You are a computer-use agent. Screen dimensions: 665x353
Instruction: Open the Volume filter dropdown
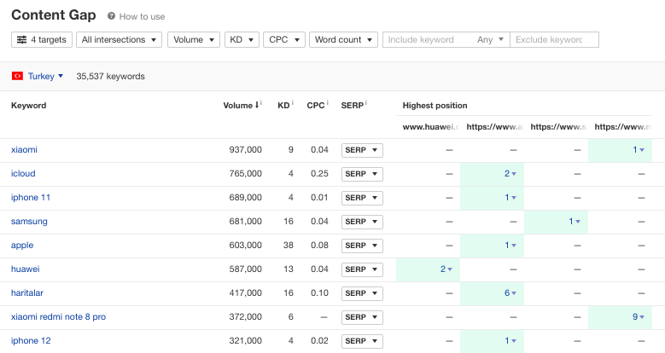194,40
